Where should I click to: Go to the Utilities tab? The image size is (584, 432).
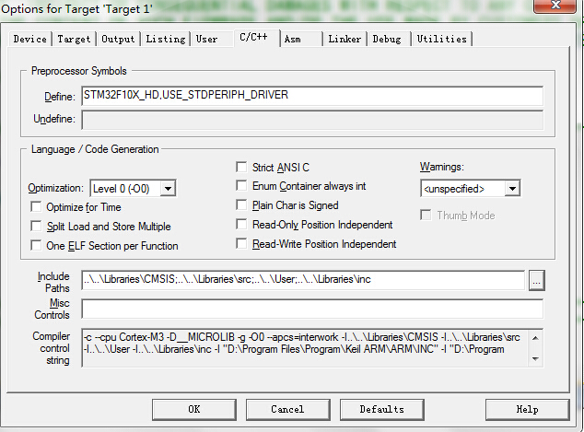[441, 40]
